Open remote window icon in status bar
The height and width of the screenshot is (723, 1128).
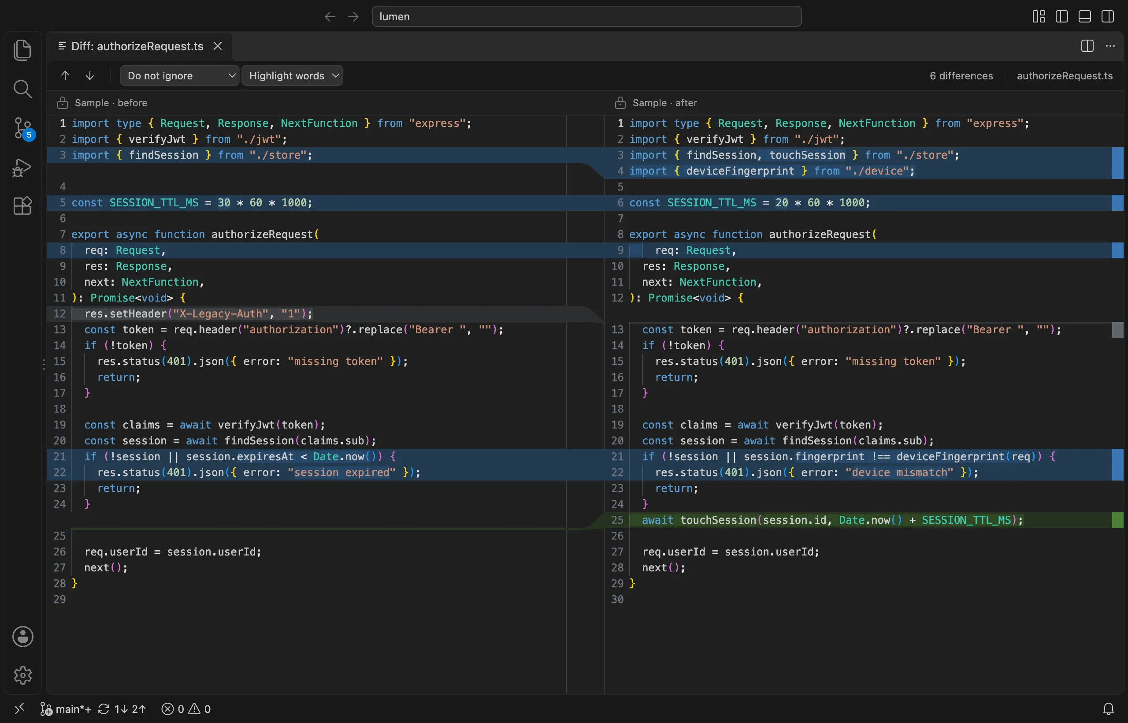point(19,709)
